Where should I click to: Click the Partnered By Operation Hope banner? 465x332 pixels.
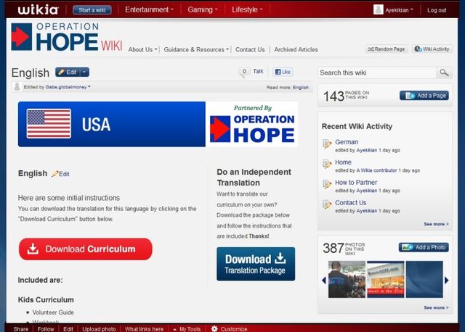(252, 124)
